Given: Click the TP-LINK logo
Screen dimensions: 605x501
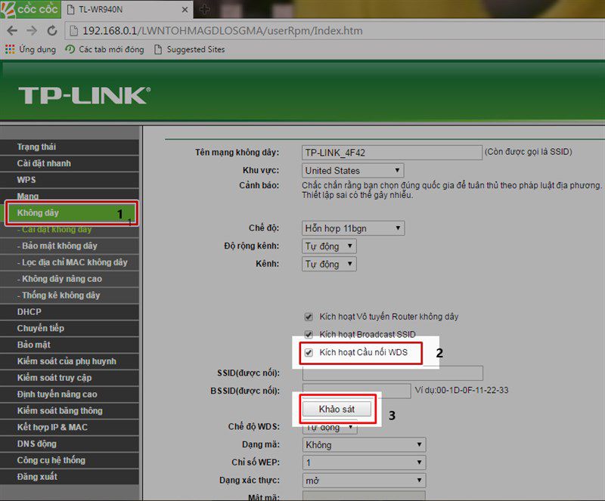Looking at the screenshot, I should click(84, 95).
